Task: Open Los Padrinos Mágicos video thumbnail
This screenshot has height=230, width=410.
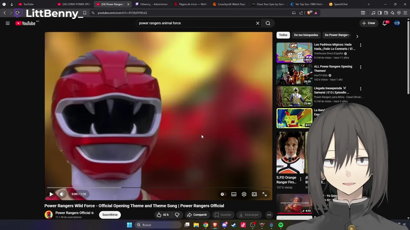Action: pyautogui.click(x=294, y=52)
